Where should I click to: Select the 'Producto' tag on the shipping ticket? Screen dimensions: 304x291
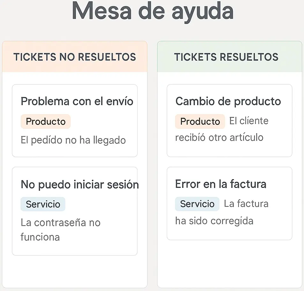click(x=45, y=121)
